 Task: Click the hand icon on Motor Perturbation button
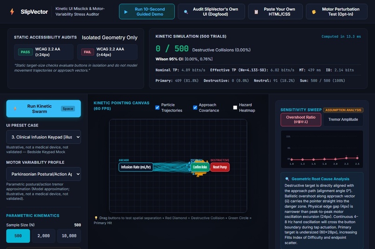pyautogui.click(x=314, y=12)
